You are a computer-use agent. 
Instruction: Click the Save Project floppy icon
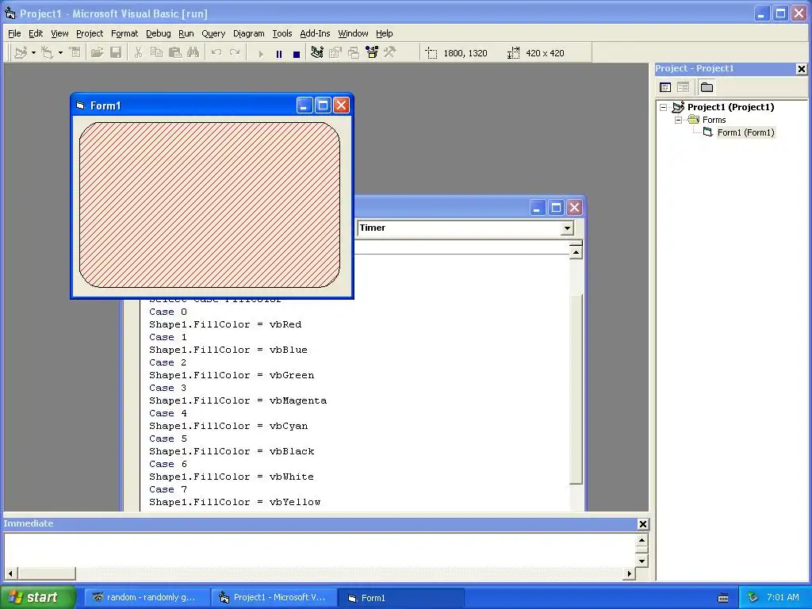click(x=116, y=52)
